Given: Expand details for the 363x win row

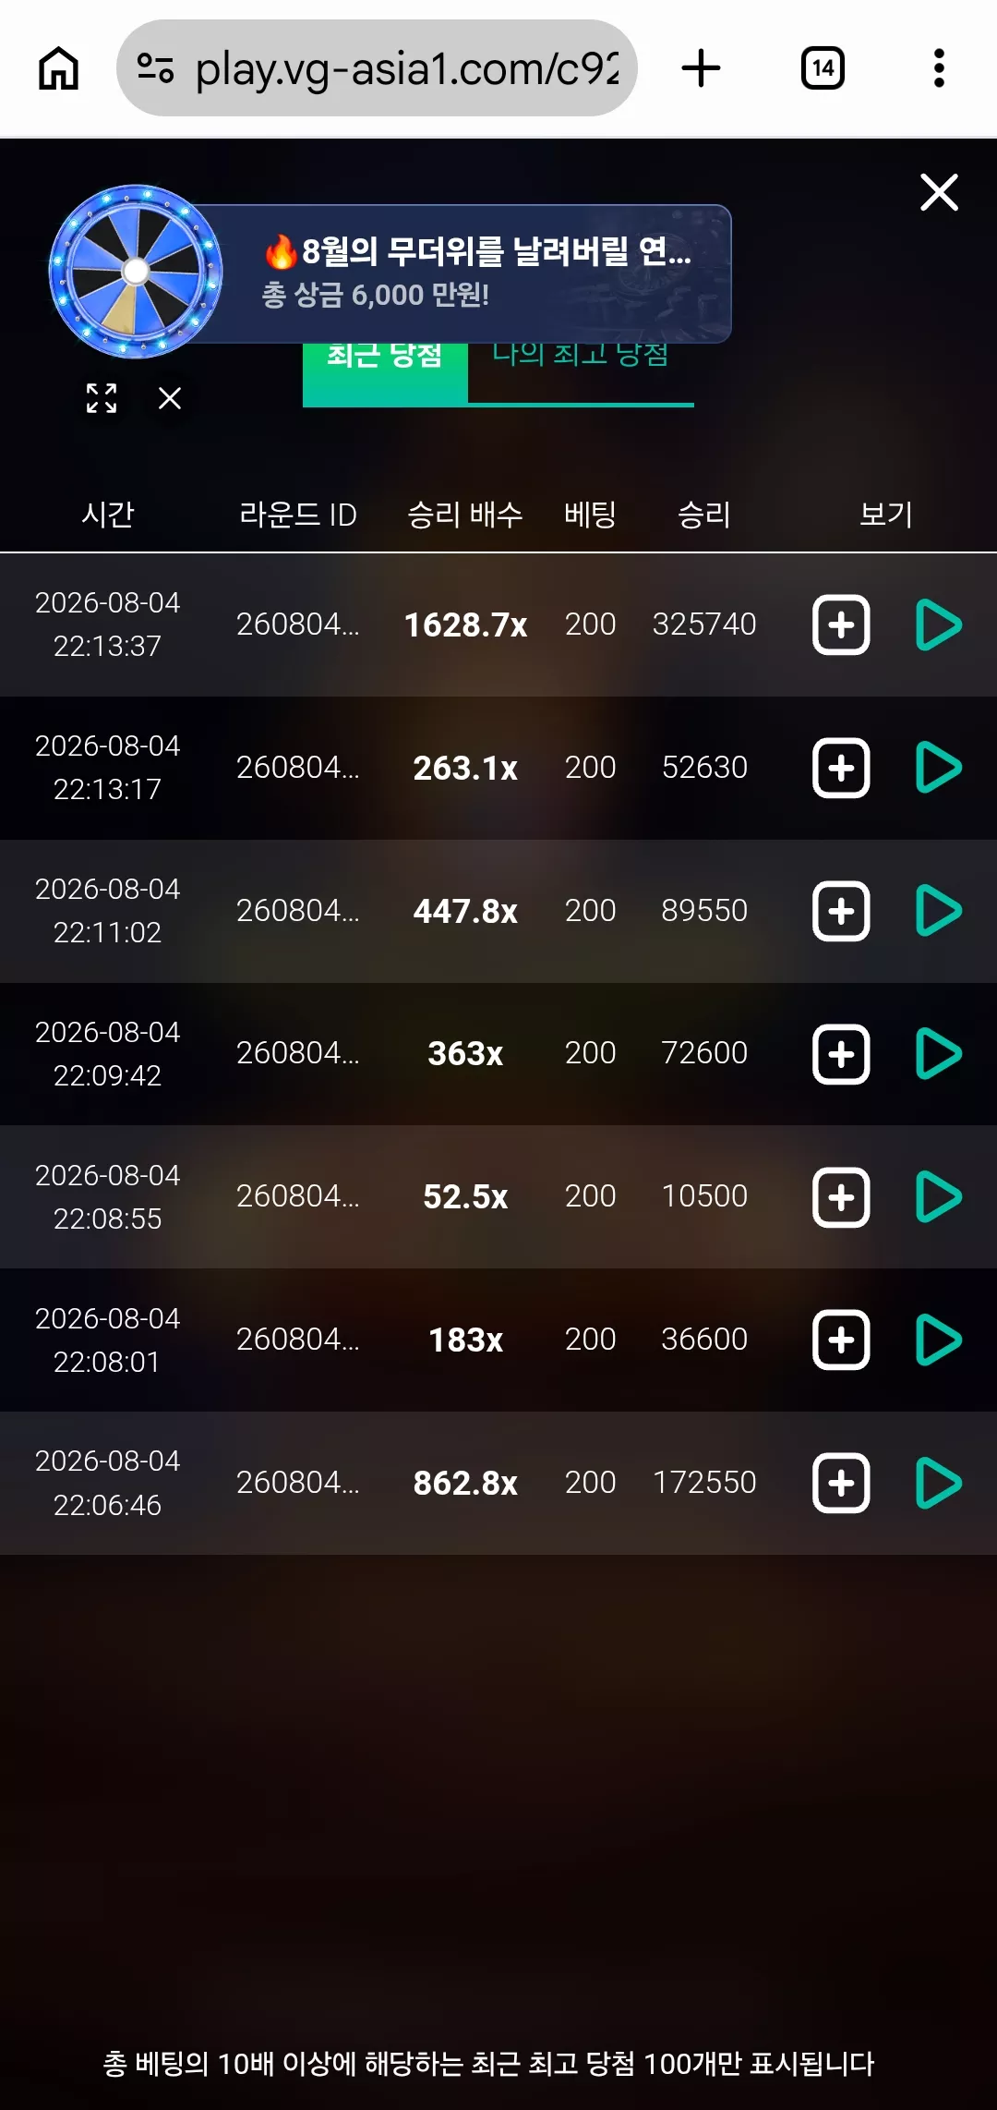Looking at the screenshot, I should [841, 1054].
